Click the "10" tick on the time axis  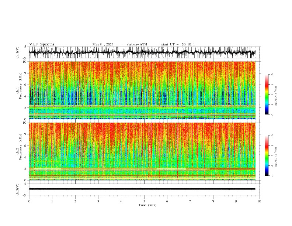pos(259,201)
